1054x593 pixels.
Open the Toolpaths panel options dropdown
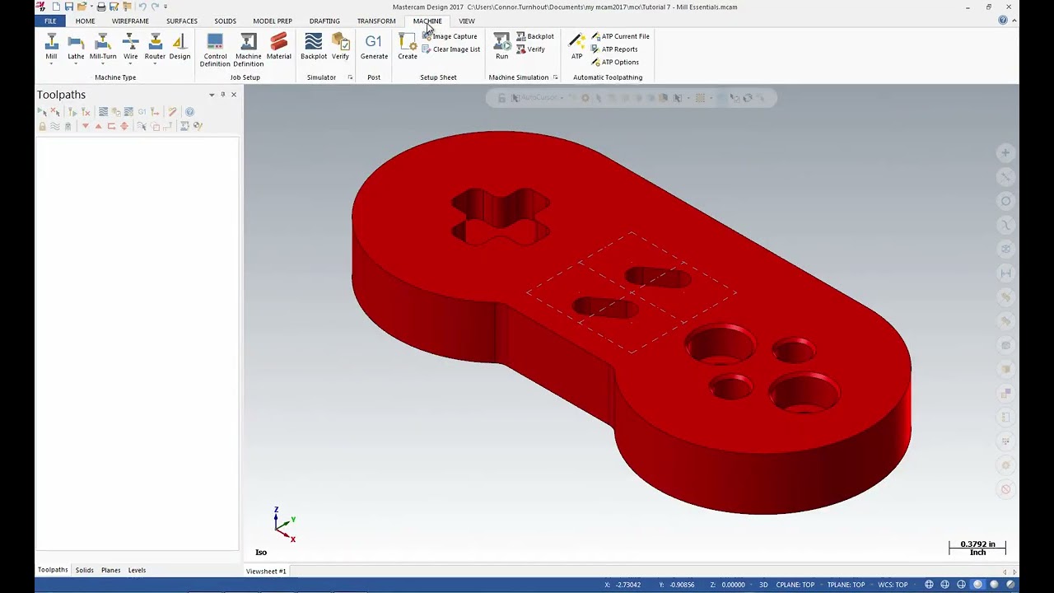coord(212,95)
